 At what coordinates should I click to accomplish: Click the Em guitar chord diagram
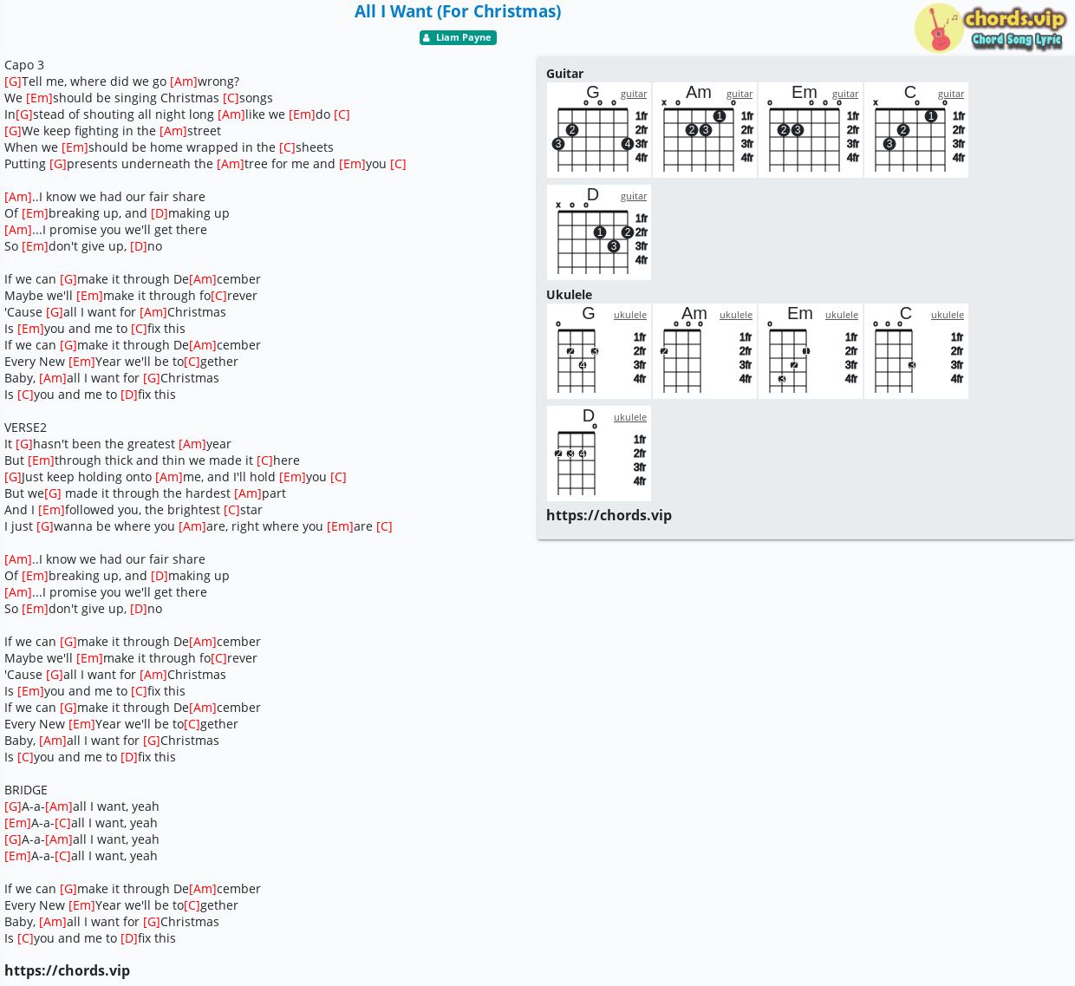[811, 131]
